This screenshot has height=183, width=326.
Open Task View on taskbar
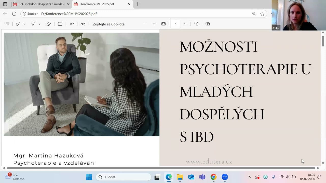(157, 177)
